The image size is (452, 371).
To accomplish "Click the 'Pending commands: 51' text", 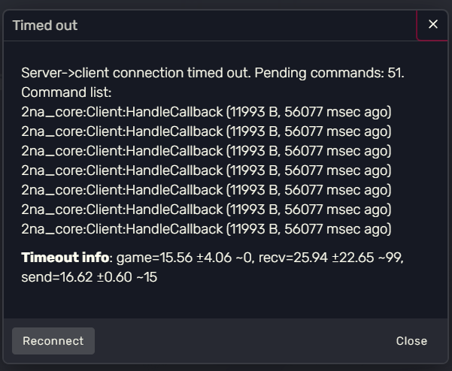I will (329, 73).
